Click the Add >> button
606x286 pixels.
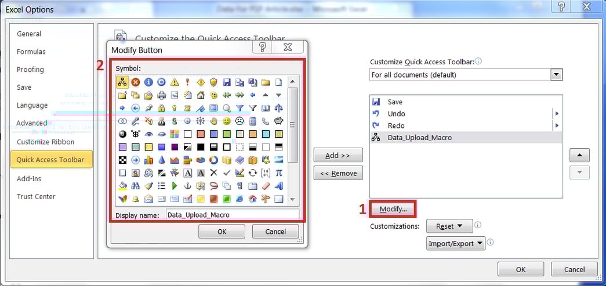click(x=338, y=155)
